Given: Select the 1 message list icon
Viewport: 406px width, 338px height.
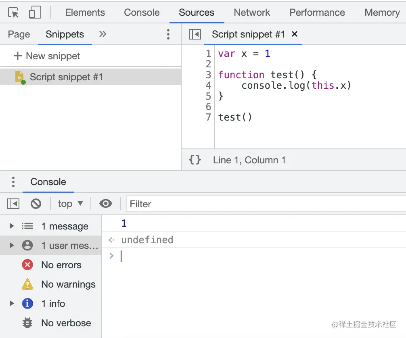Looking at the screenshot, I should pos(27,226).
